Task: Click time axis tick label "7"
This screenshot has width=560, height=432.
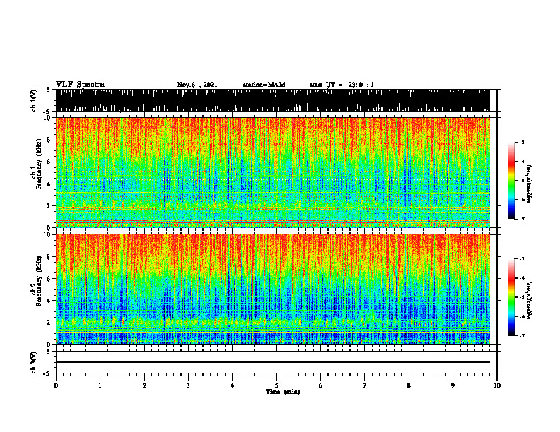Action: (x=365, y=385)
